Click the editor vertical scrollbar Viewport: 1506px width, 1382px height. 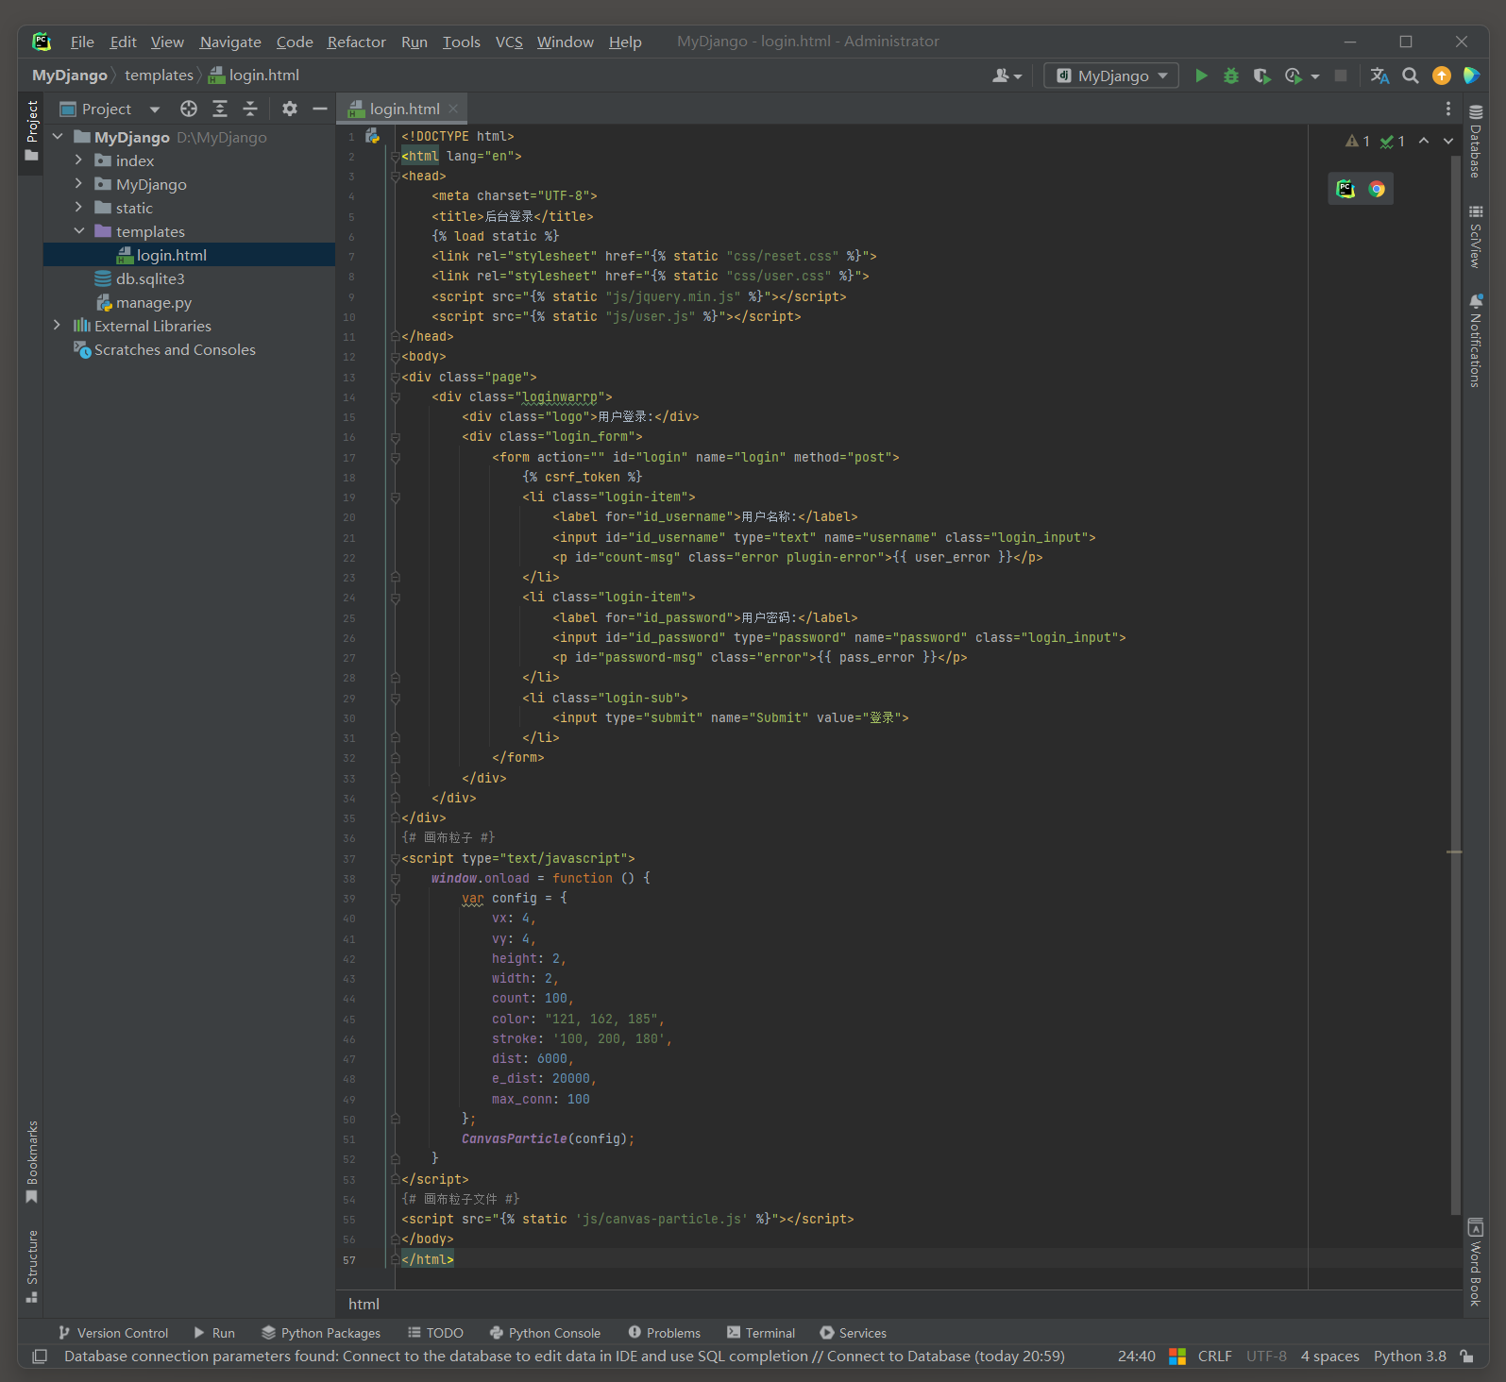click(x=1455, y=685)
